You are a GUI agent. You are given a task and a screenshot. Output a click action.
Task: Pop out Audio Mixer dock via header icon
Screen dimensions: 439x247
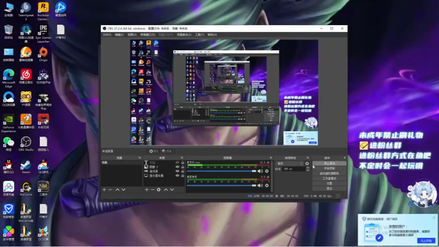click(271, 158)
